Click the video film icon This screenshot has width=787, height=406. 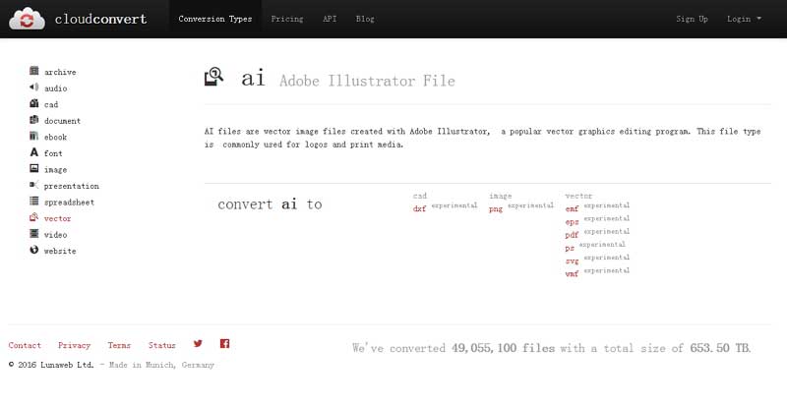34,233
